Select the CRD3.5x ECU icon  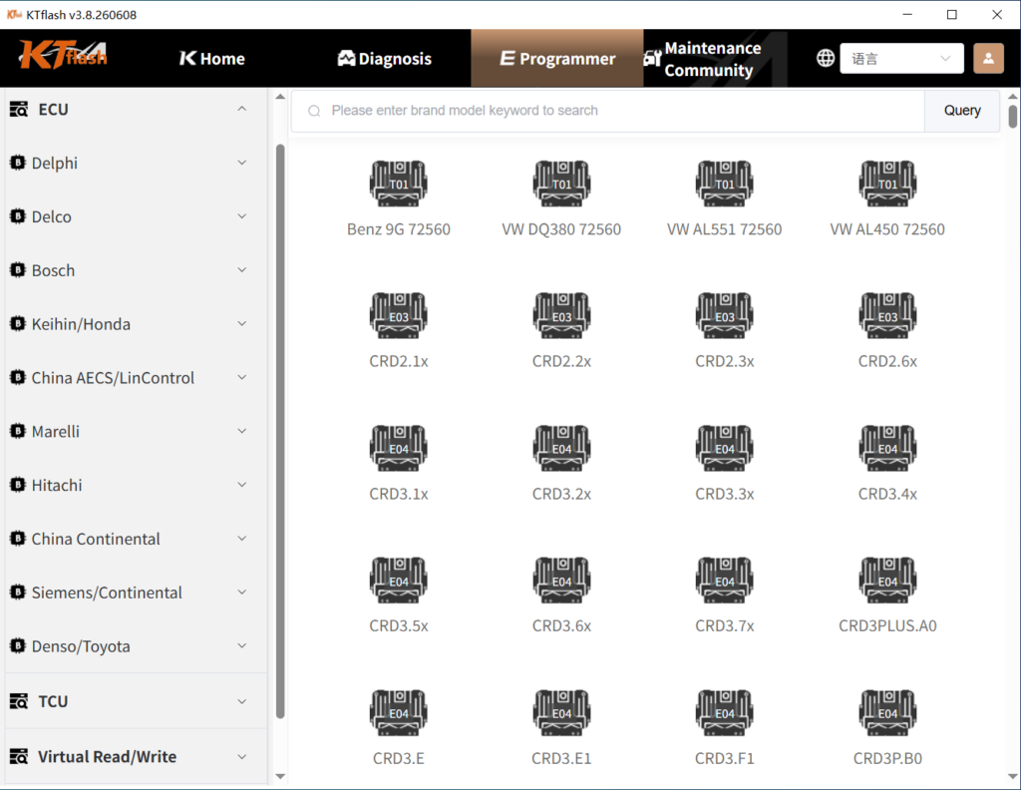pyautogui.click(x=399, y=581)
